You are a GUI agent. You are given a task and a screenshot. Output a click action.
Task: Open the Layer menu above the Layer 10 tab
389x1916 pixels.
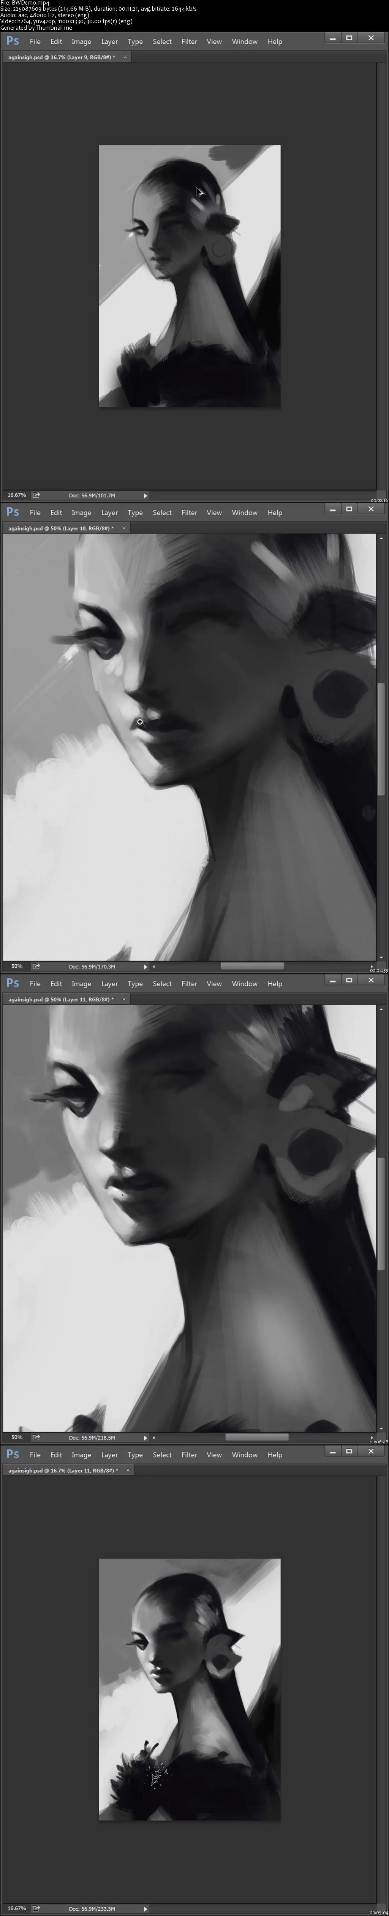click(x=109, y=513)
